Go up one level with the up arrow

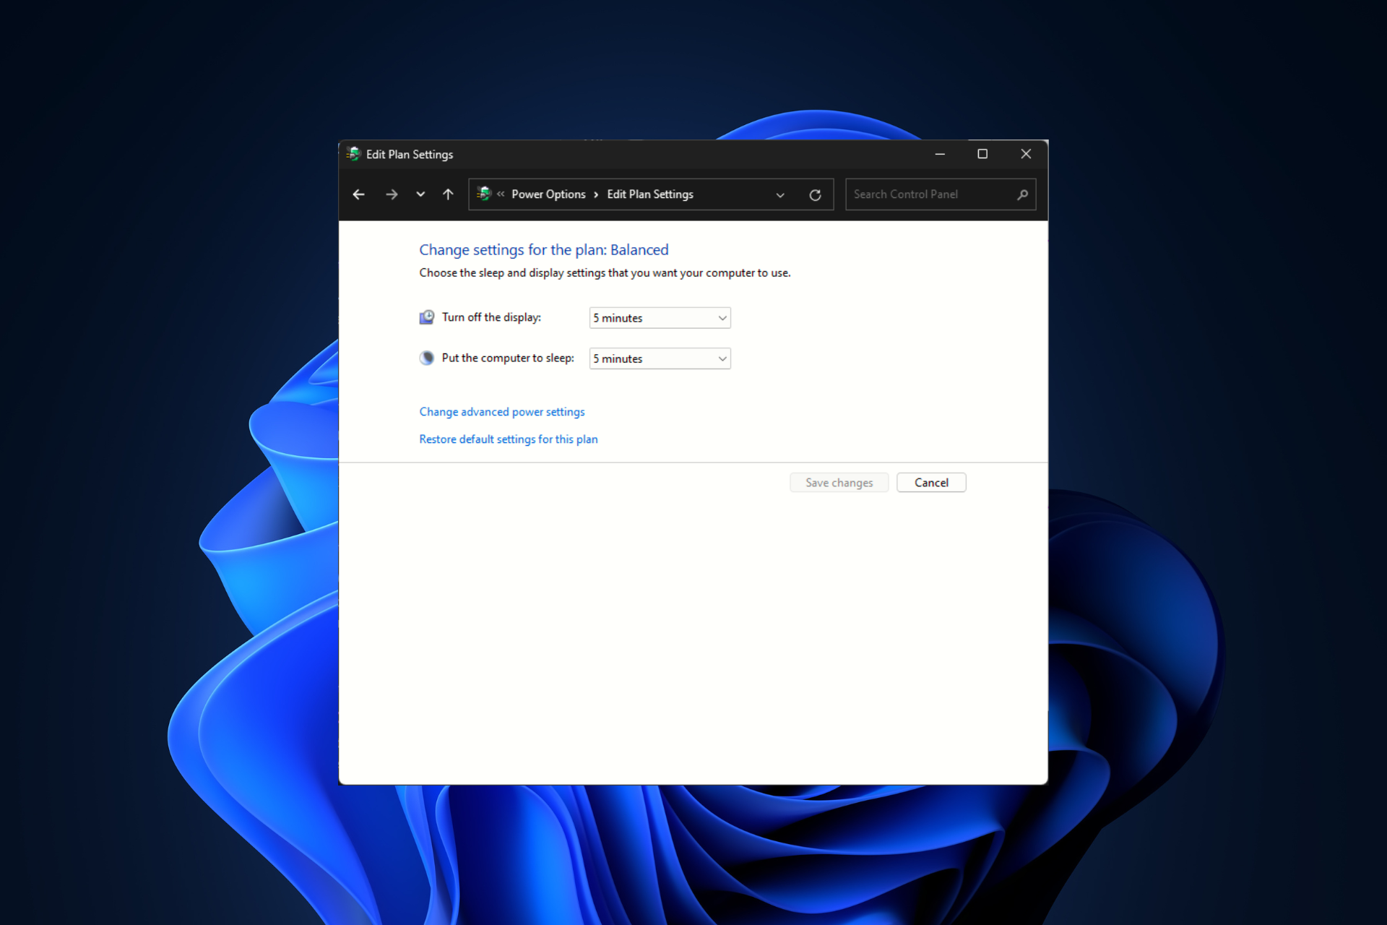tap(448, 194)
